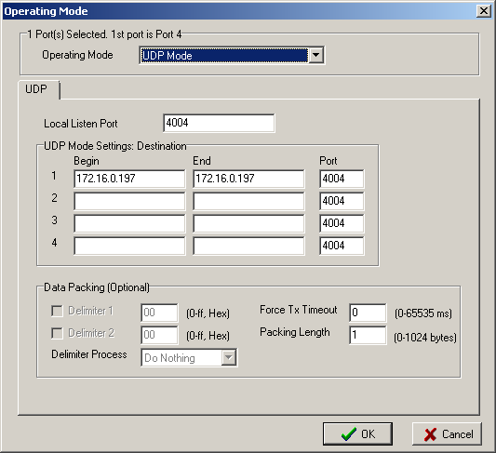This screenshot has width=496, height=453.
Task: Open the Operating Mode dropdown arrow
Action: 315,56
